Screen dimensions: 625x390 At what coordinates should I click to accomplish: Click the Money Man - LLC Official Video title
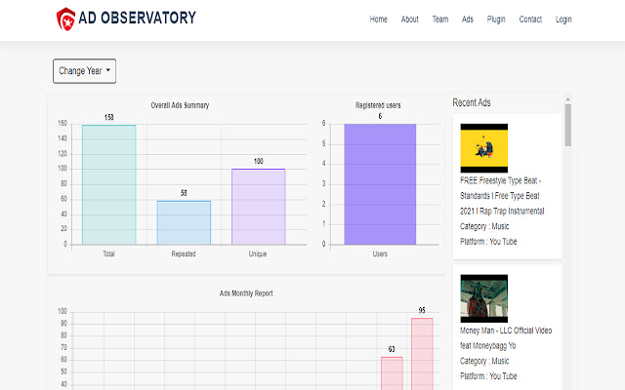pyautogui.click(x=506, y=338)
